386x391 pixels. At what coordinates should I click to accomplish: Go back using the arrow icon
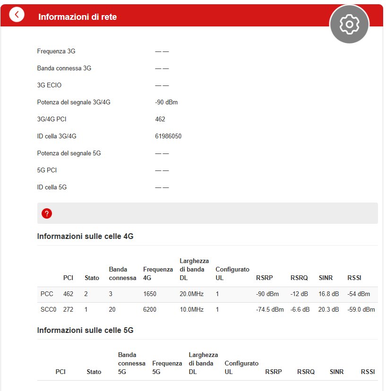pyautogui.click(x=17, y=15)
